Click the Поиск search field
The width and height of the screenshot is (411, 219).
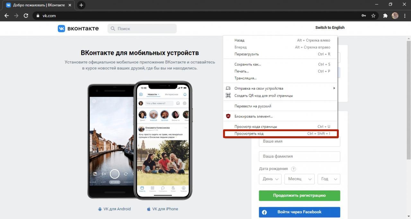pos(142,29)
